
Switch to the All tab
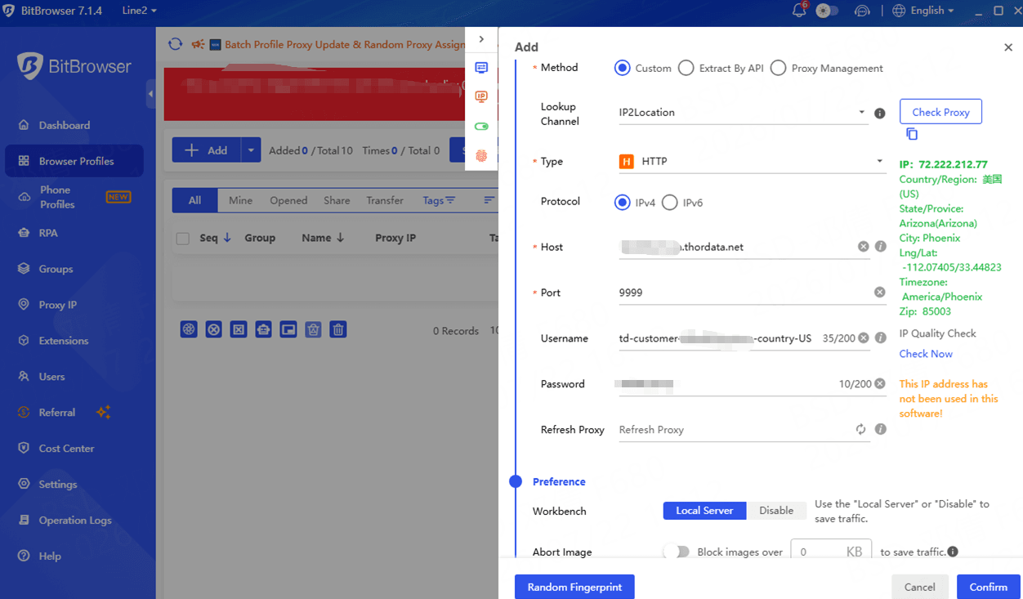(194, 200)
